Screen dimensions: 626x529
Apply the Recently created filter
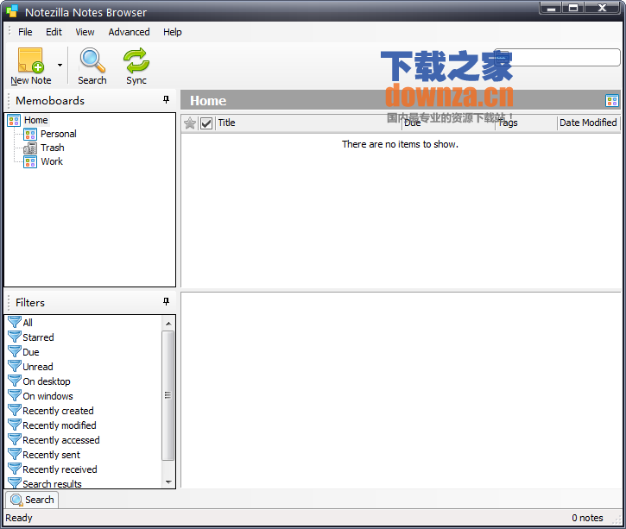58,411
